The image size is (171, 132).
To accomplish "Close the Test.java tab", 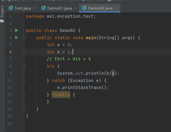I will pyautogui.click(x=35, y=8).
